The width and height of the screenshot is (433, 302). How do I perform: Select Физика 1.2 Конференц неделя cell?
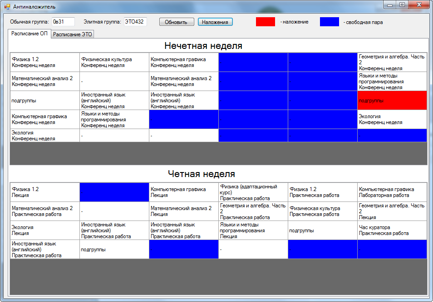[x=44, y=62]
